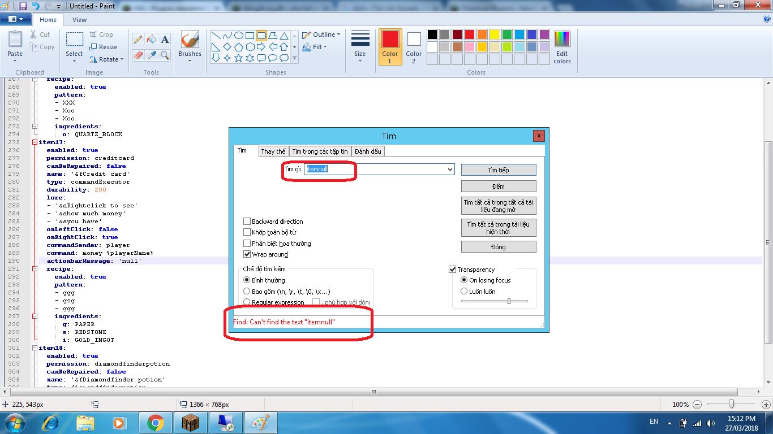Expand the Brushes dropdown arrow
Image resolution: width=773 pixels, height=434 pixels.
pyautogui.click(x=190, y=61)
